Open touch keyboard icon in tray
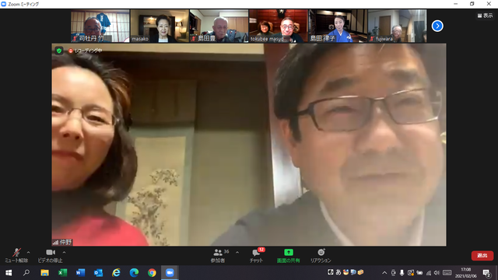This screenshot has width=498, height=280. click(447, 273)
